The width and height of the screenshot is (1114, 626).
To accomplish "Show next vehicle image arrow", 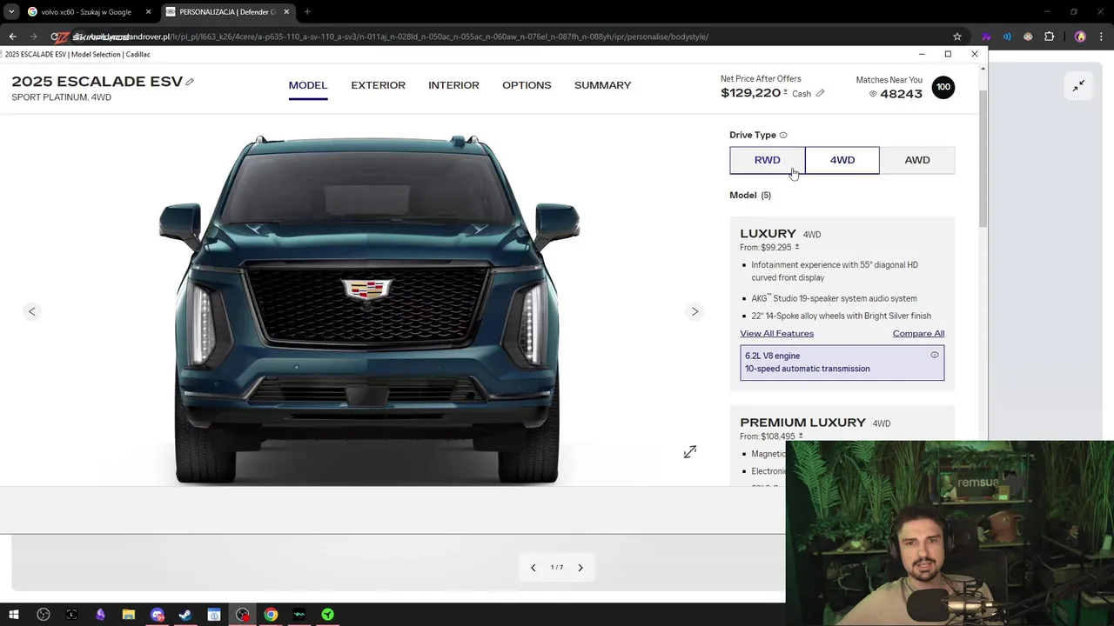I will tap(695, 311).
